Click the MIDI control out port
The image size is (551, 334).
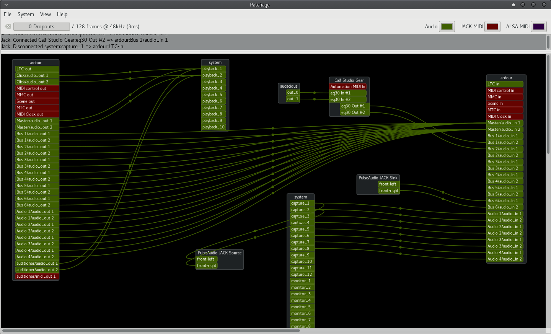[x=37, y=88]
